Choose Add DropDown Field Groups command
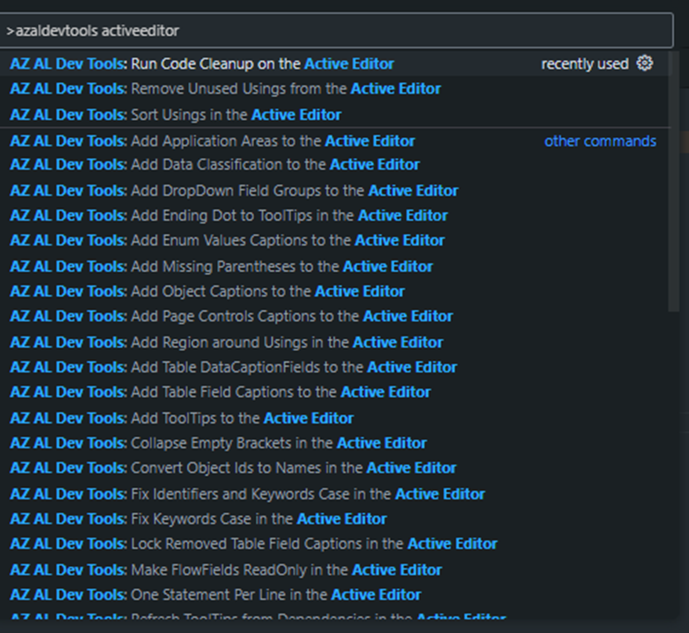Viewport: 689px width, 633px height. 335,191
